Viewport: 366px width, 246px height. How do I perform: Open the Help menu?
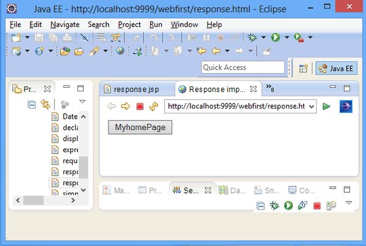click(214, 24)
